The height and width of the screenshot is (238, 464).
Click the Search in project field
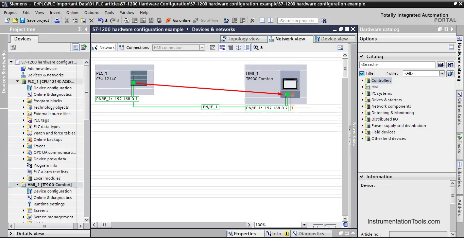tap(297, 21)
